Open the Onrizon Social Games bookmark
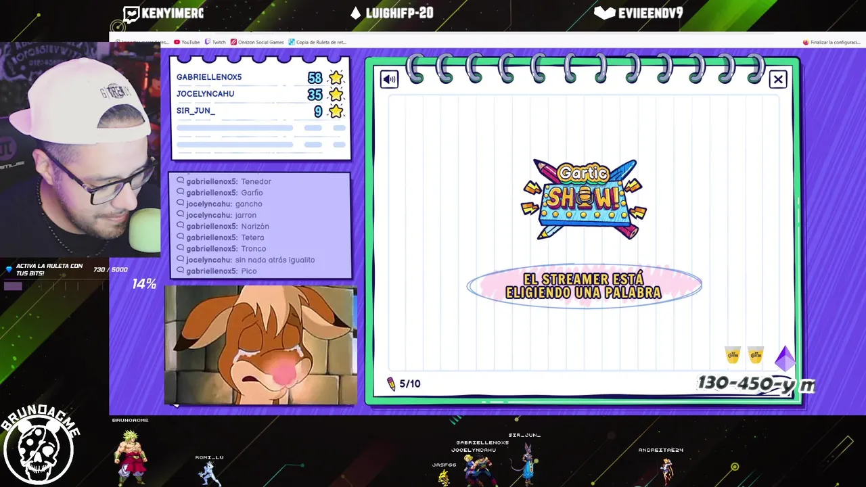 [257, 42]
